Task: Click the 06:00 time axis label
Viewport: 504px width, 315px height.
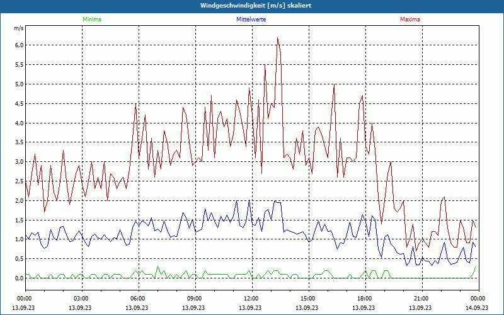Action: [139, 299]
